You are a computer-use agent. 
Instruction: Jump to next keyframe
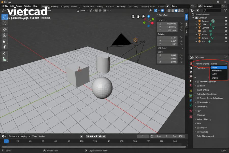pos(100,136)
